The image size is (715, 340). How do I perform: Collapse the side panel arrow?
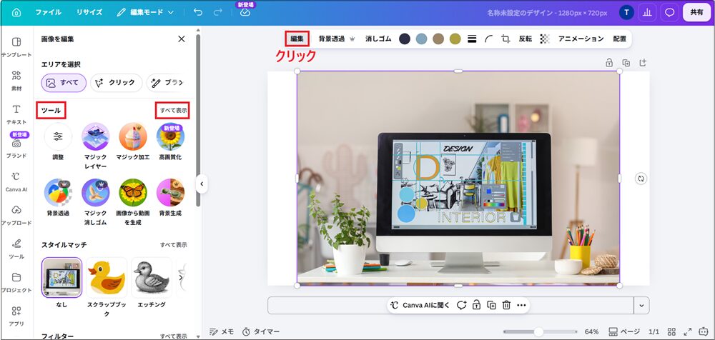coord(202,184)
